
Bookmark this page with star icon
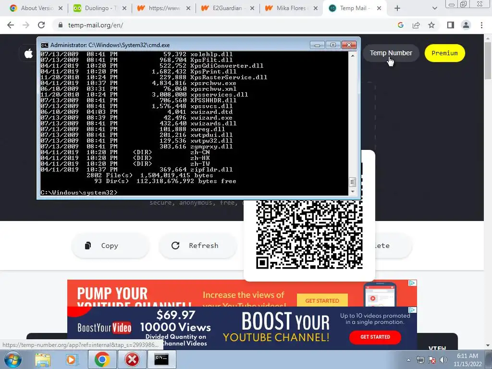point(431,25)
